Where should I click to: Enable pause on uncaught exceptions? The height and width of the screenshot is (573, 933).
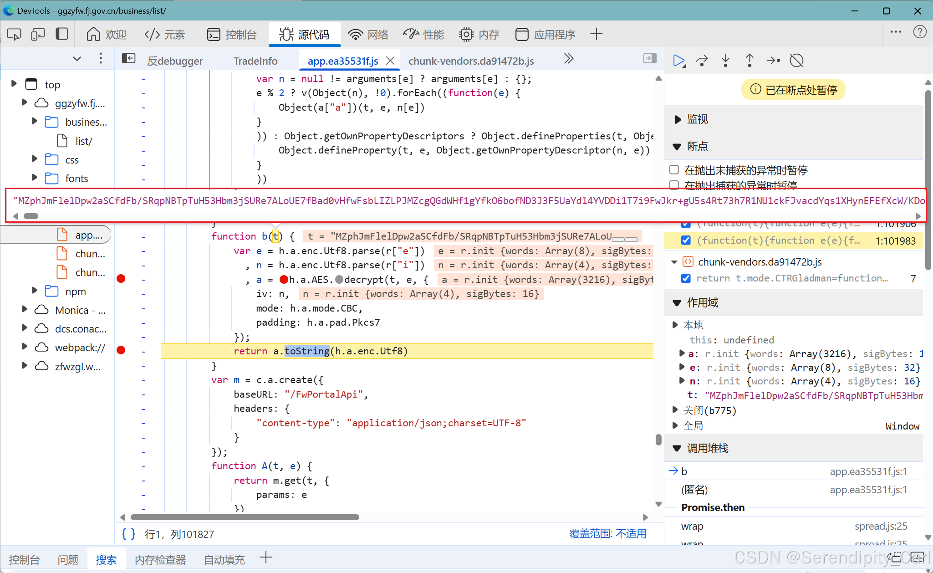674,169
